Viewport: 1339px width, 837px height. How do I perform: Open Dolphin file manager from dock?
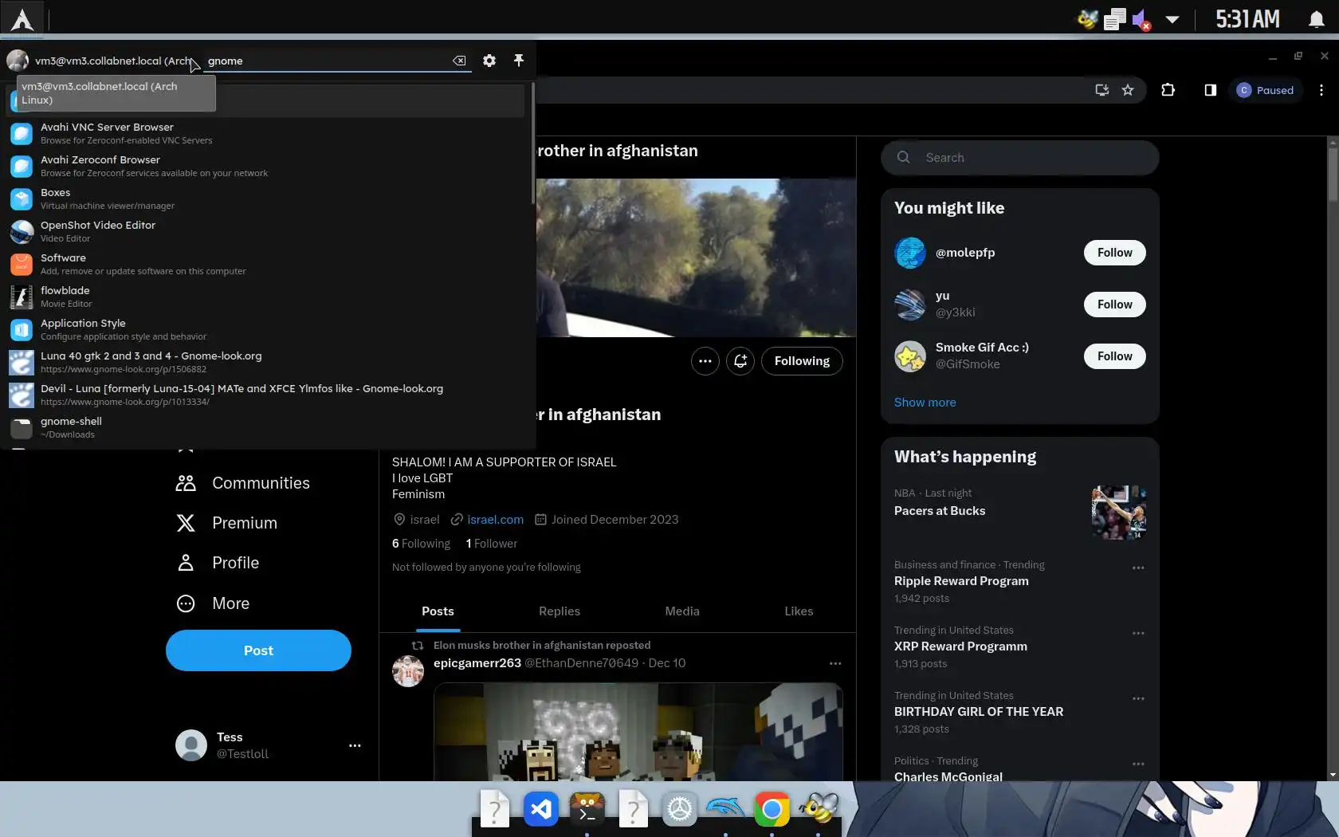(x=725, y=810)
